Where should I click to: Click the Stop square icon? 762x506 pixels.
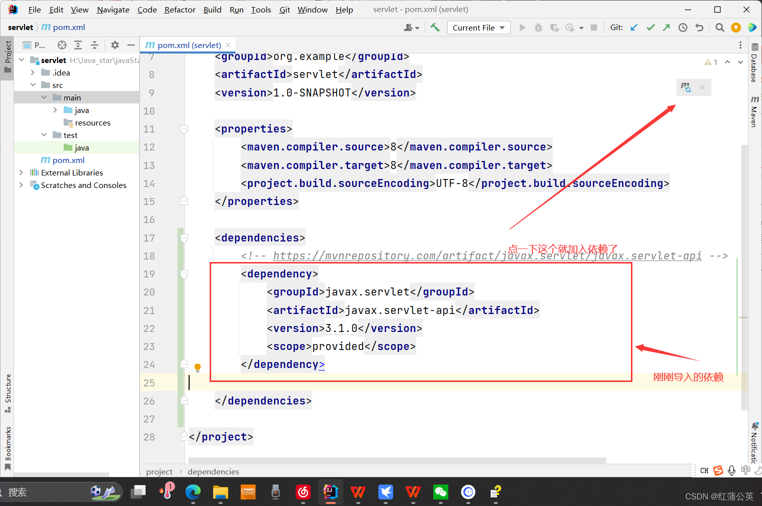(x=594, y=27)
